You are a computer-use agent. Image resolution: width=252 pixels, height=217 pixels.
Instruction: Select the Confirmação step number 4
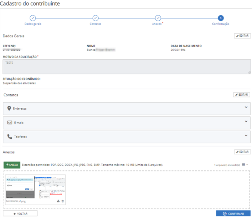point(221,18)
